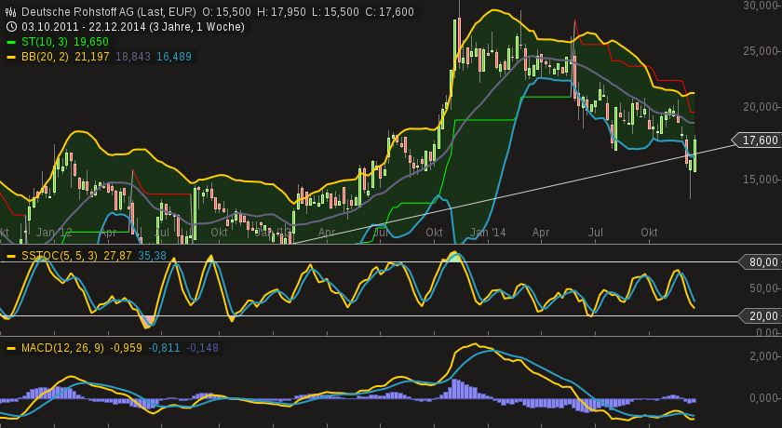Click the candlestick chart type icon
The height and width of the screenshot is (428, 782).
[10, 12]
